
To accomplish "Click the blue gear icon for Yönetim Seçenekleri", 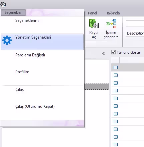I will 7,40.
